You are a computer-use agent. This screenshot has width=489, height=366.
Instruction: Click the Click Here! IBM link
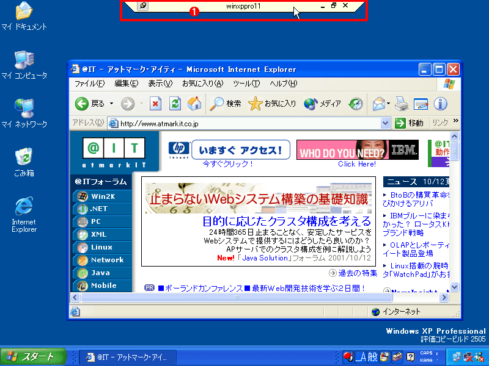(x=357, y=164)
